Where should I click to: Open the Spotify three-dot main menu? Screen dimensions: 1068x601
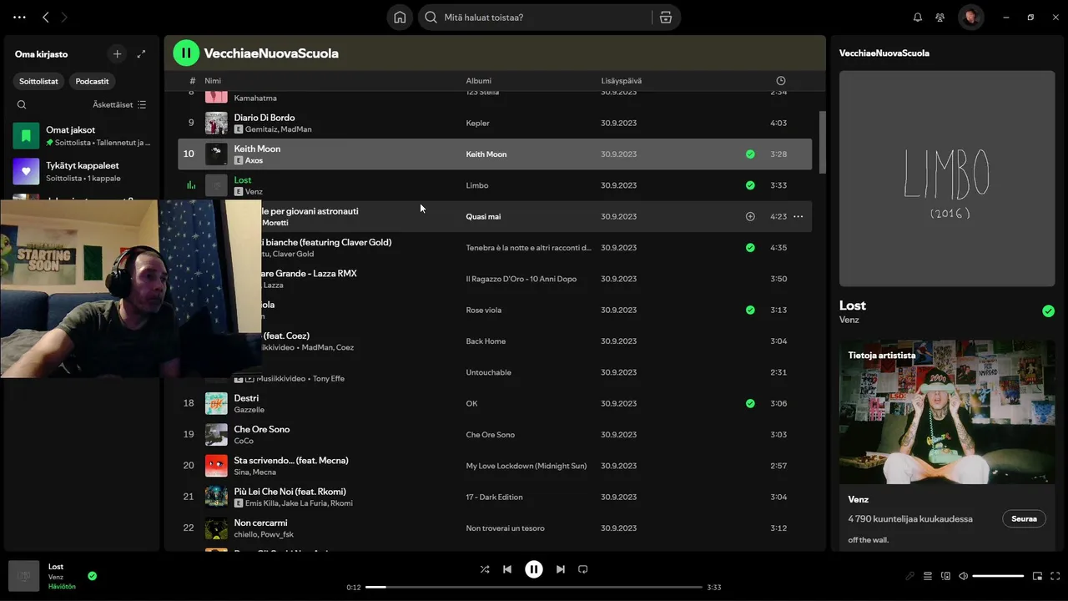coord(20,17)
